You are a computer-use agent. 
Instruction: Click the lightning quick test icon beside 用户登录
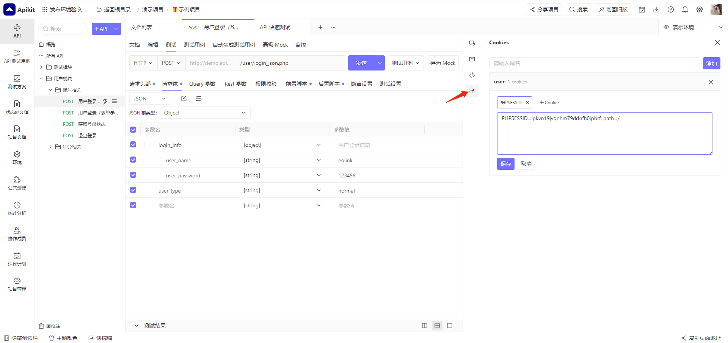105,102
